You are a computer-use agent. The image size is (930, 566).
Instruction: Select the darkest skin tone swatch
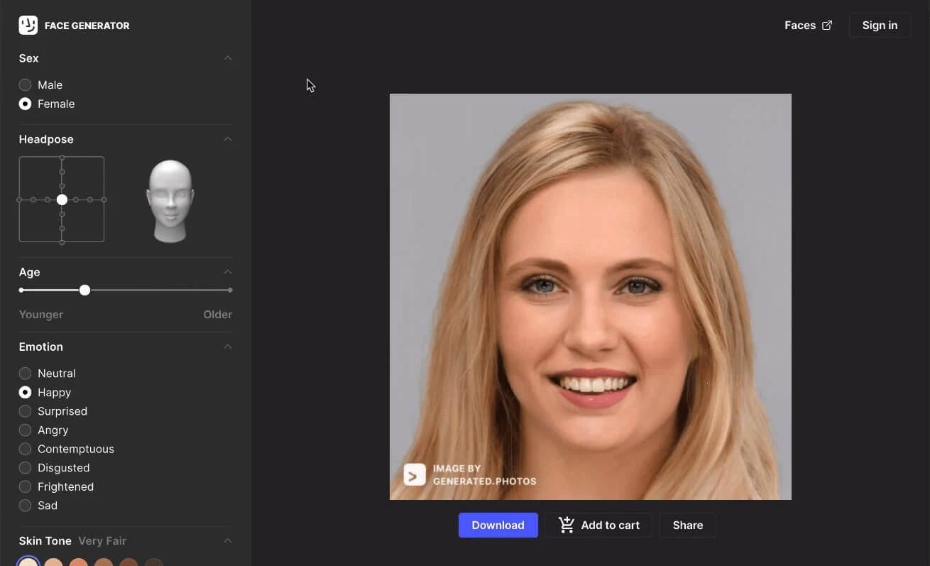[x=153, y=562]
